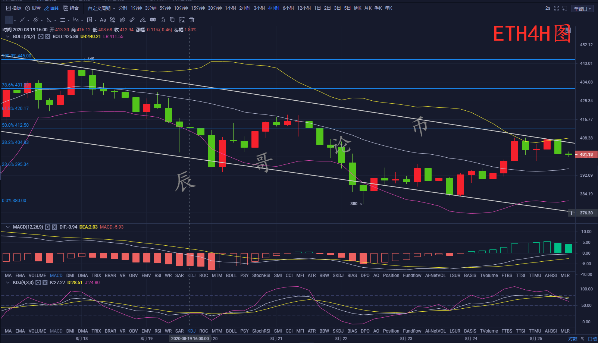598x343 pixels.
Task: Delete all drawings with trash icon
Action: pos(192,20)
